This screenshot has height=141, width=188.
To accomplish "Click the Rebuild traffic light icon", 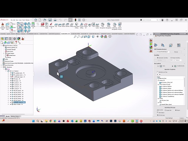I will click(75, 20).
